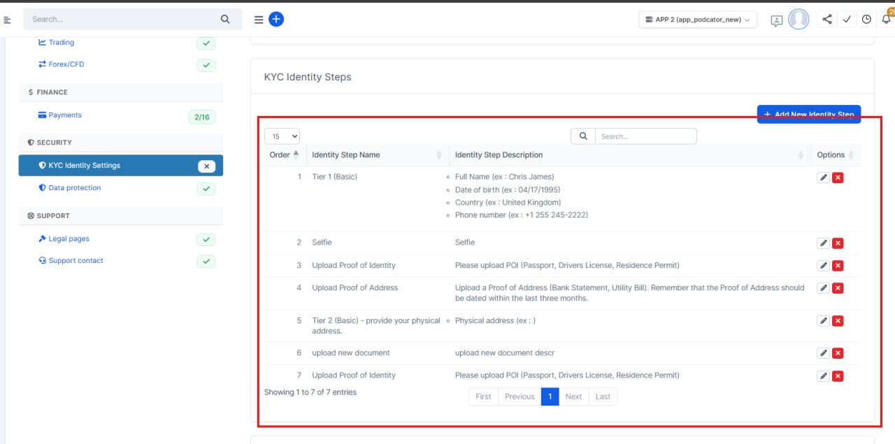Delete the Selfie identity step
The image size is (895, 444).
point(838,243)
